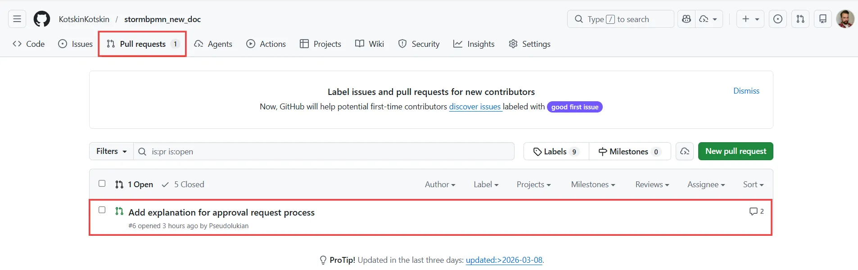Switch to the Actions tab

pyautogui.click(x=266, y=44)
